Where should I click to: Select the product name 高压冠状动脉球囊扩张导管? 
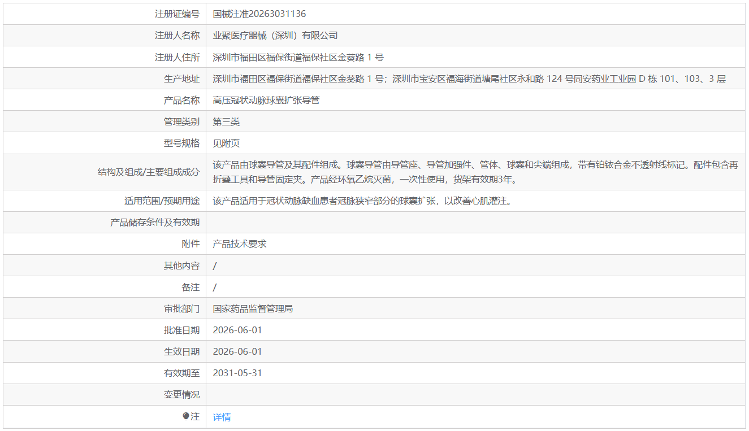[x=266, y=100]
